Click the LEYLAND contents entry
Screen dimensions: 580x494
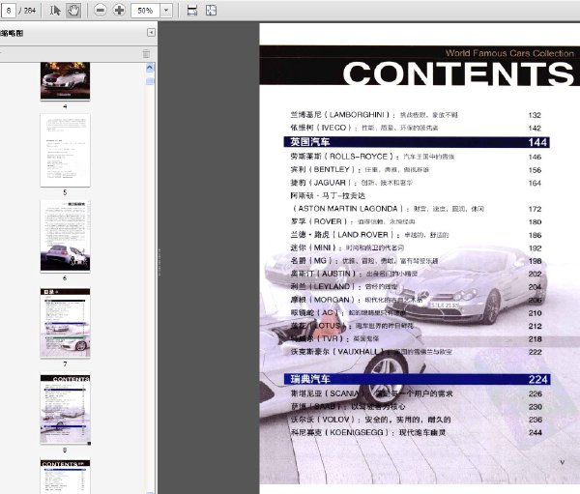344,287
